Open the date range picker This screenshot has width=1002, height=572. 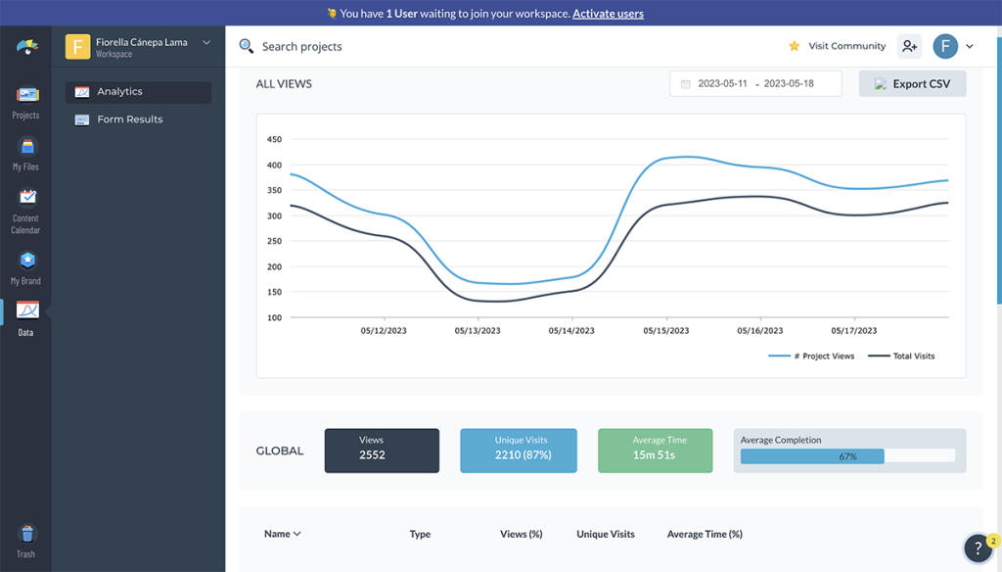[x=755, y=84]
